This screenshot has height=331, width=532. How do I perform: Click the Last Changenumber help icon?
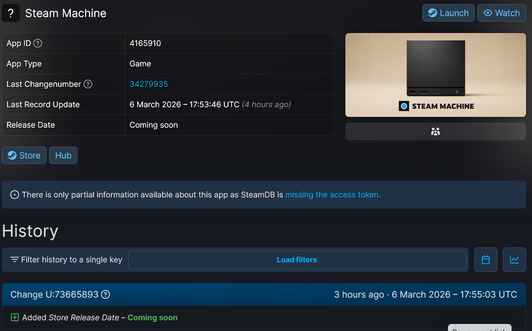pos(88,84)
